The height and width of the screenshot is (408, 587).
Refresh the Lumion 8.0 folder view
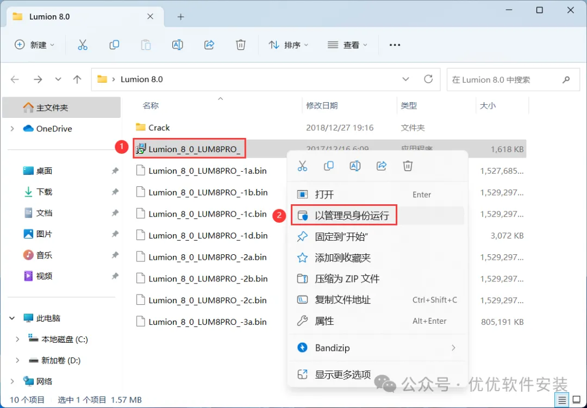coord(428,79)
